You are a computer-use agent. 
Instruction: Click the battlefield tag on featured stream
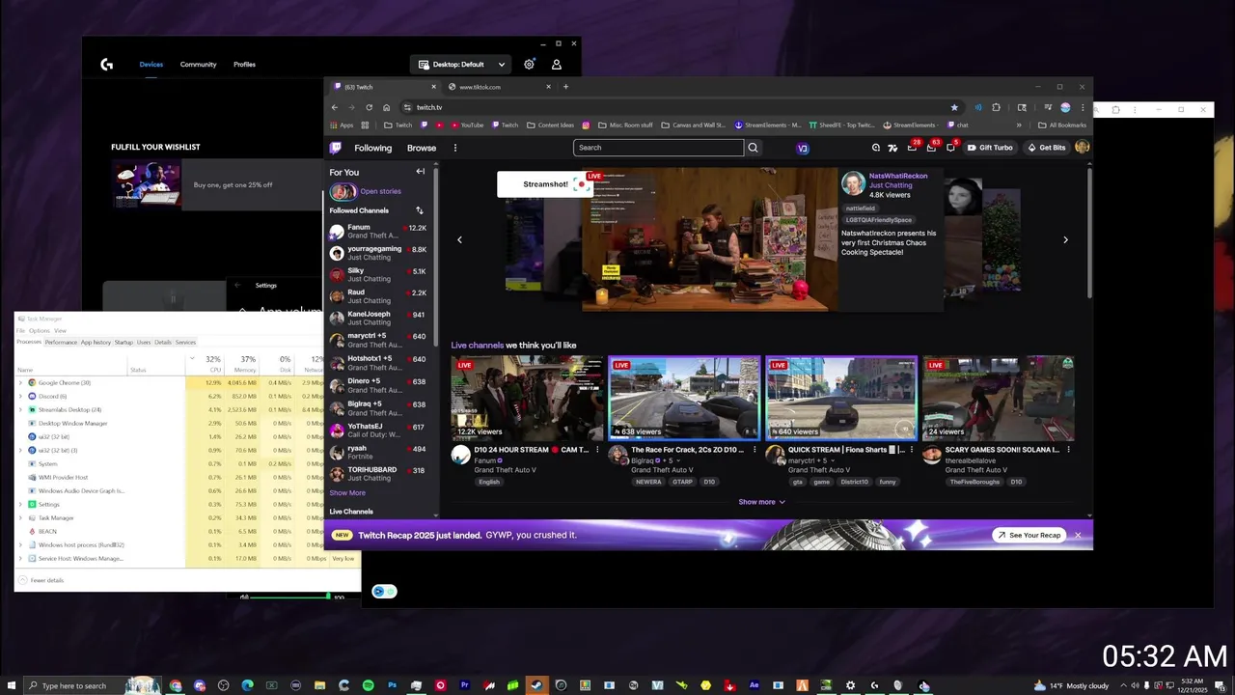(x=861, y=208)
